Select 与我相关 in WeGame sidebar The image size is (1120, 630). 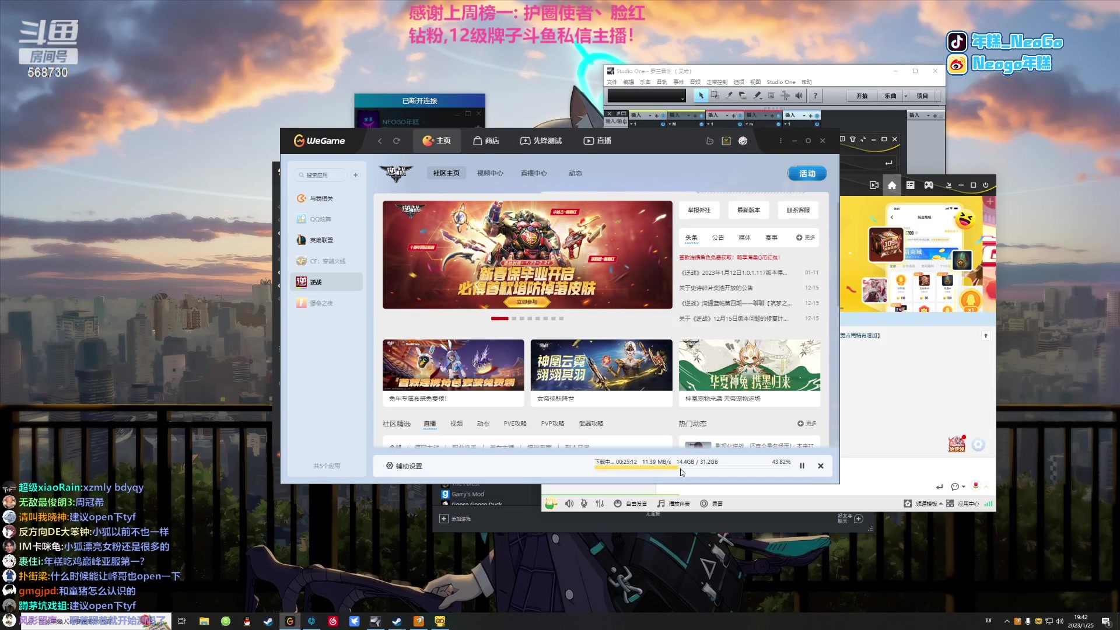coord(327,198)
